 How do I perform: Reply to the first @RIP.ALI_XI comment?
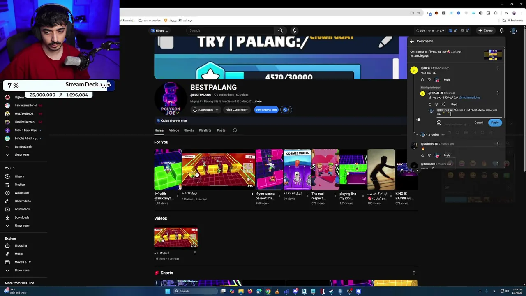coord(447,79)
